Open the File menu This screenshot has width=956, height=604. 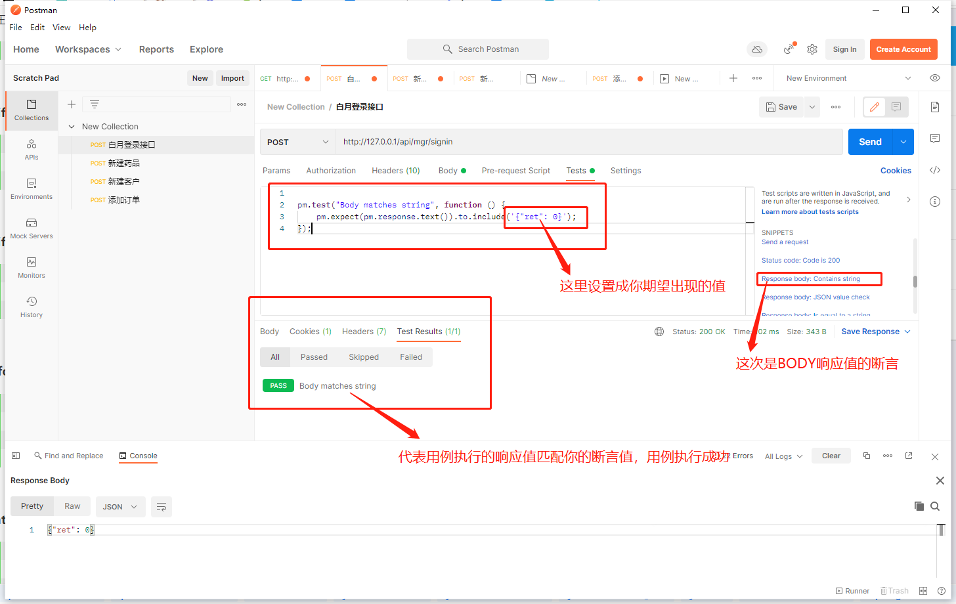[16, 28]
